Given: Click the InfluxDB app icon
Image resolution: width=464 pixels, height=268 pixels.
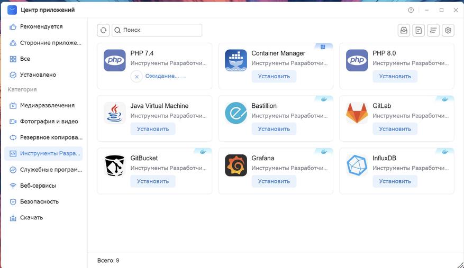Looking at the screenshot, I should click(x=357, y=165).
